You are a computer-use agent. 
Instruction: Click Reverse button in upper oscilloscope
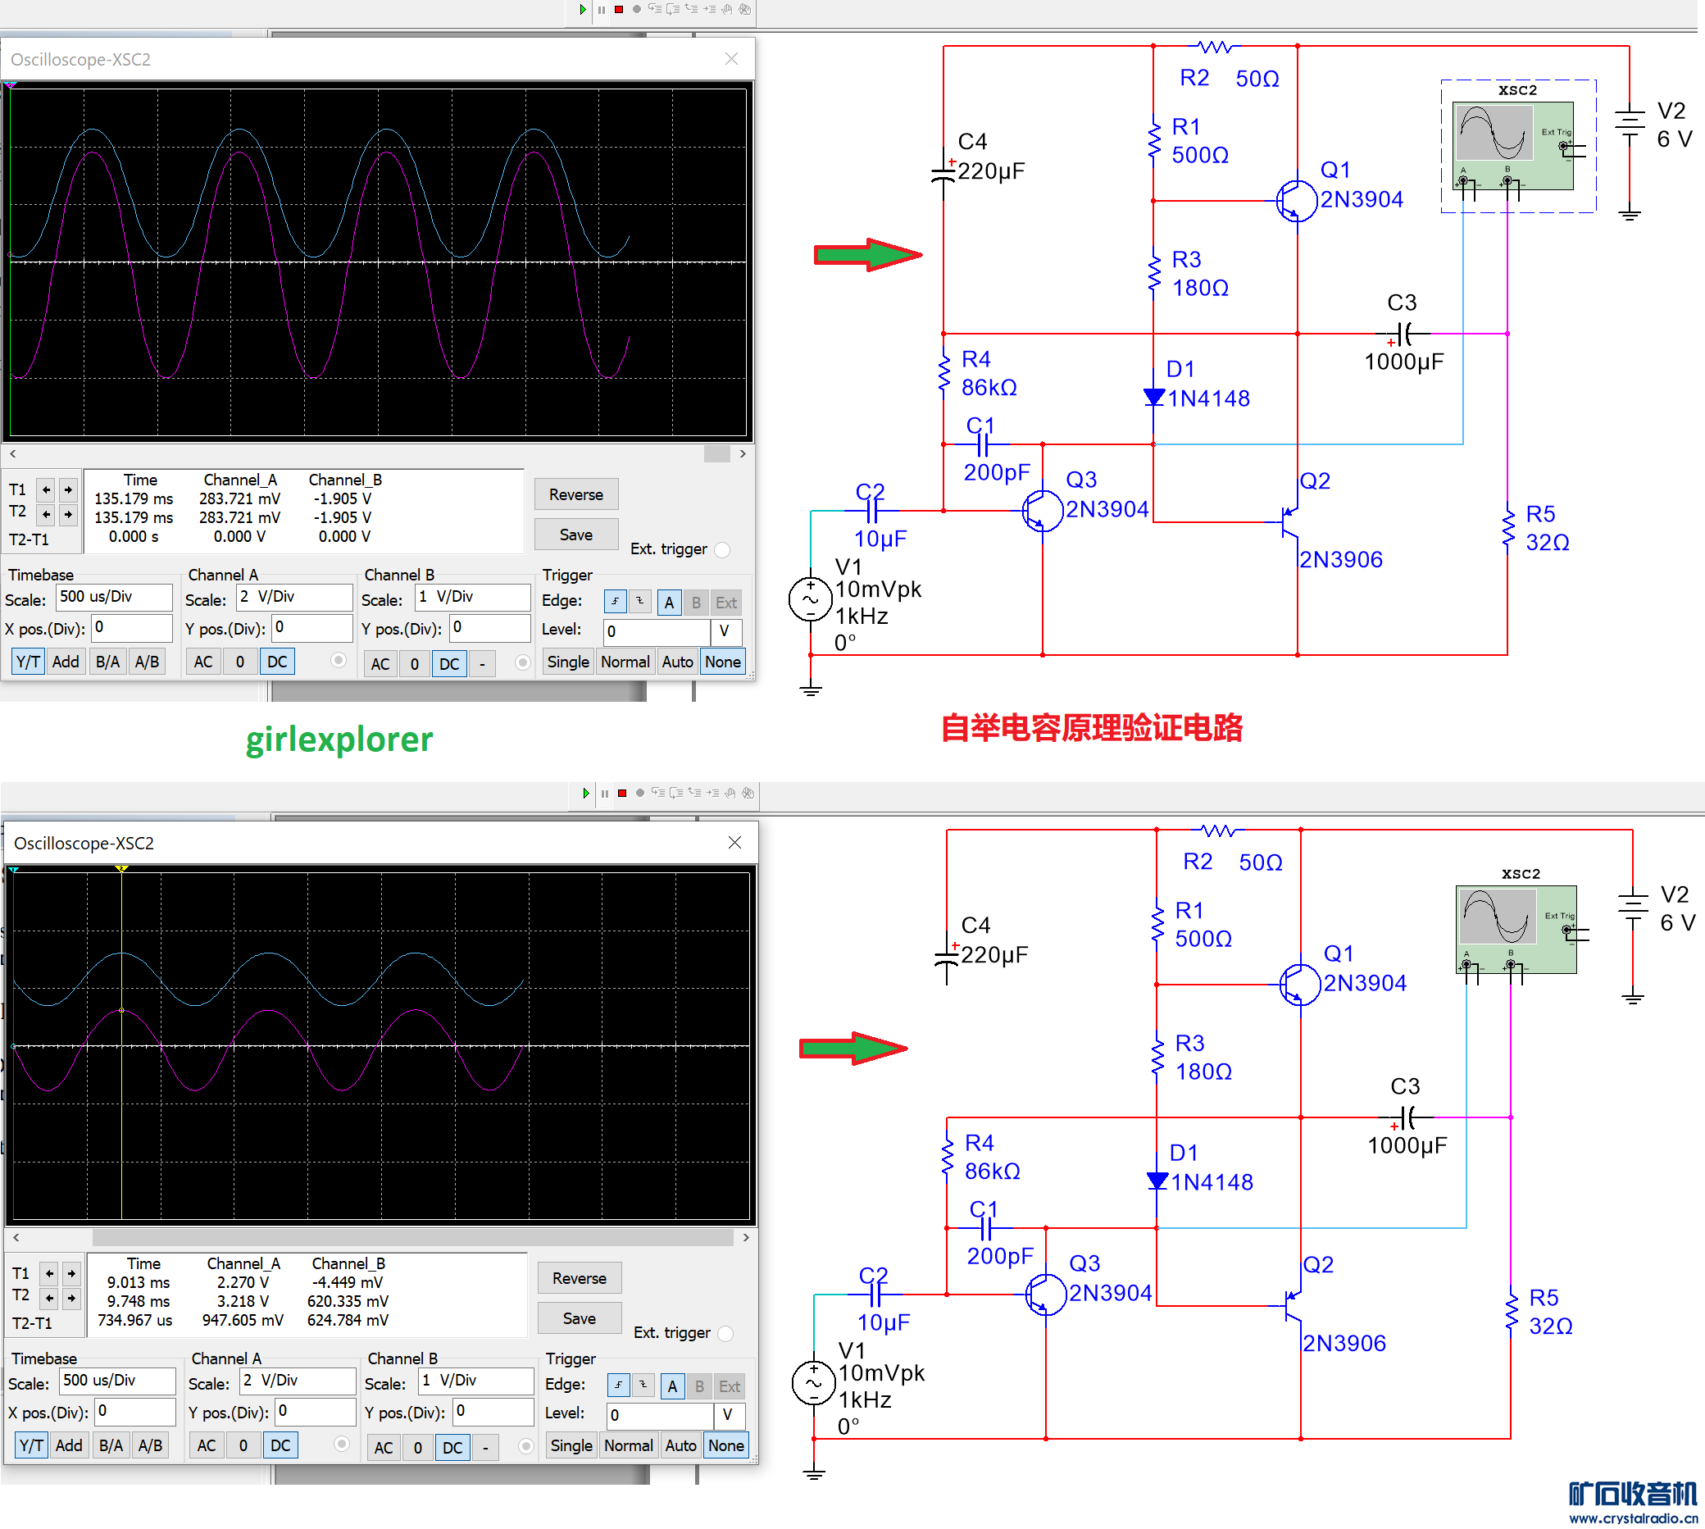tap(575, 495)
